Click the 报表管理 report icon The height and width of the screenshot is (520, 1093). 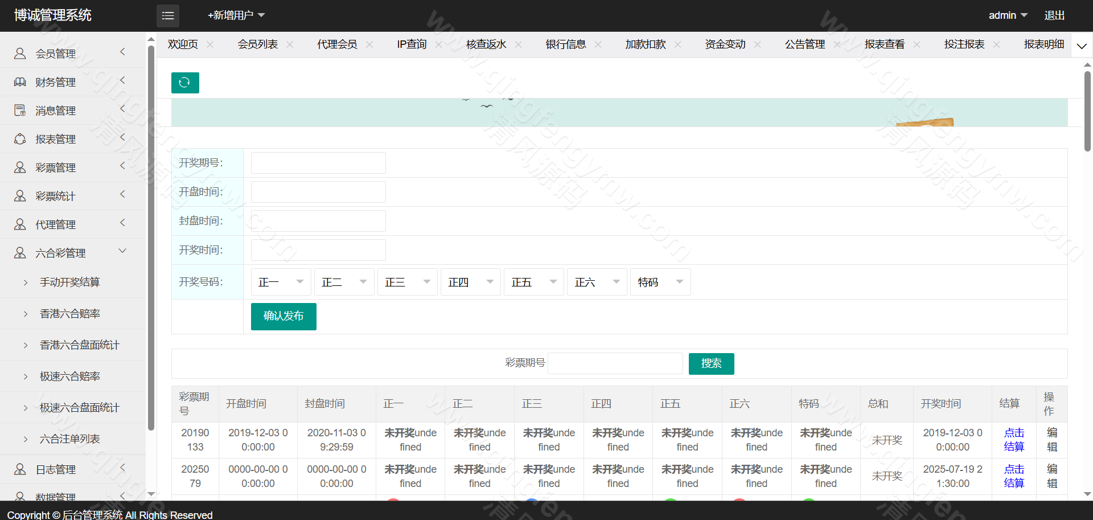click(x=20, y=139)
